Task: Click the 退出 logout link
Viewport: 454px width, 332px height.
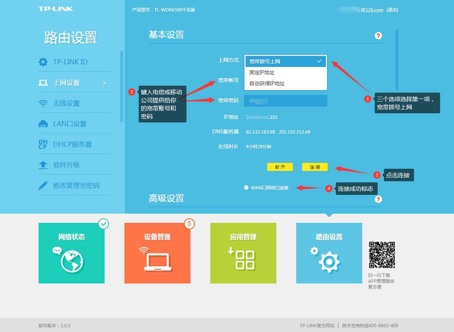Action: (392, 10)
